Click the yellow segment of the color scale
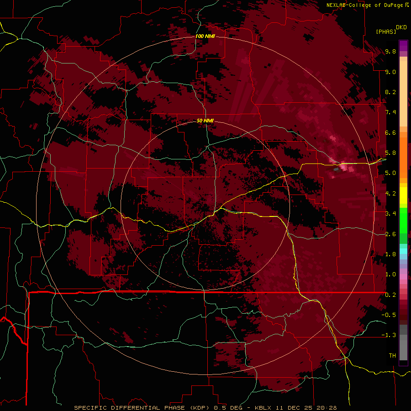411x411 pixels. point(403,195)
